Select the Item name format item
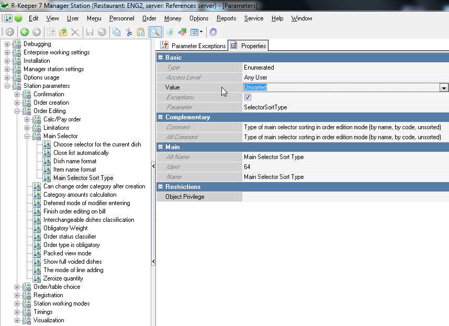Screen dimensions: 449x326 pyautogui.click(x=75, y=170)
